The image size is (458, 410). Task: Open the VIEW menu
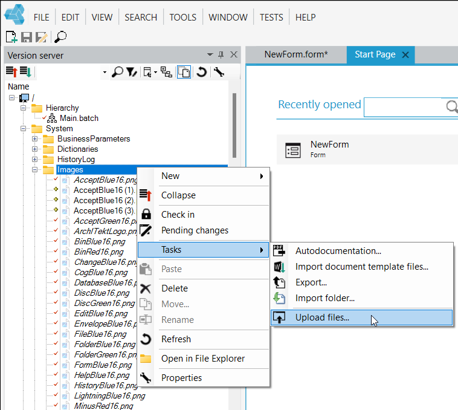(x=102, y=18)
